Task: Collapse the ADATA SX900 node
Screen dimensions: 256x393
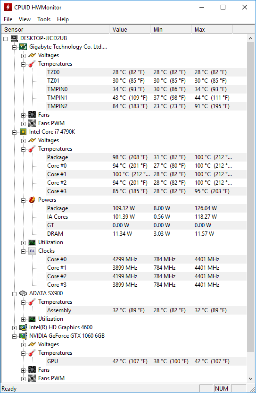Action: point(15,294)
